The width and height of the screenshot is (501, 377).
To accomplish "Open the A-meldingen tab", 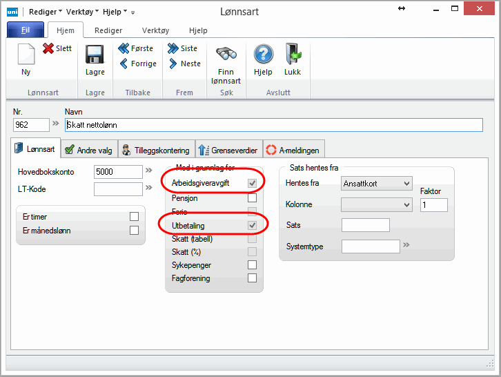I will [293, 150].
